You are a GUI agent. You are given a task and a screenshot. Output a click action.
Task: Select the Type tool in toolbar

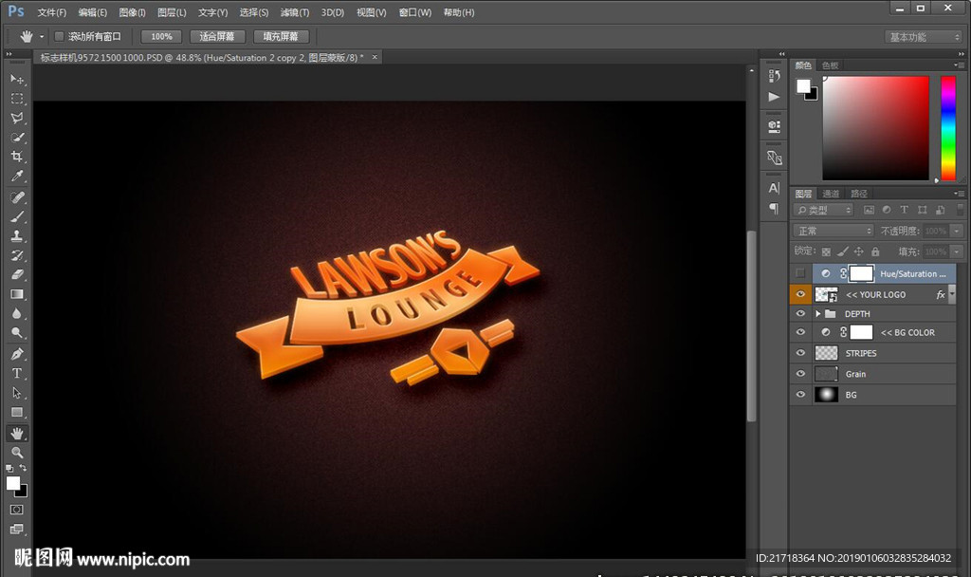pos(17,373)
